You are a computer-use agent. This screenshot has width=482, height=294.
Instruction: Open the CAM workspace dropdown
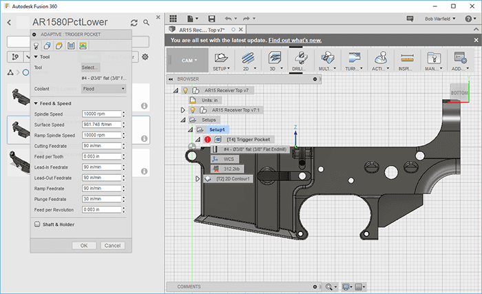pos(189,61)
